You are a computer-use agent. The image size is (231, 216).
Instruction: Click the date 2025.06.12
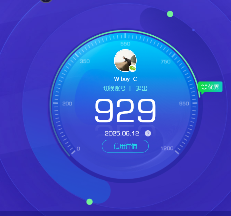[122, 134]
